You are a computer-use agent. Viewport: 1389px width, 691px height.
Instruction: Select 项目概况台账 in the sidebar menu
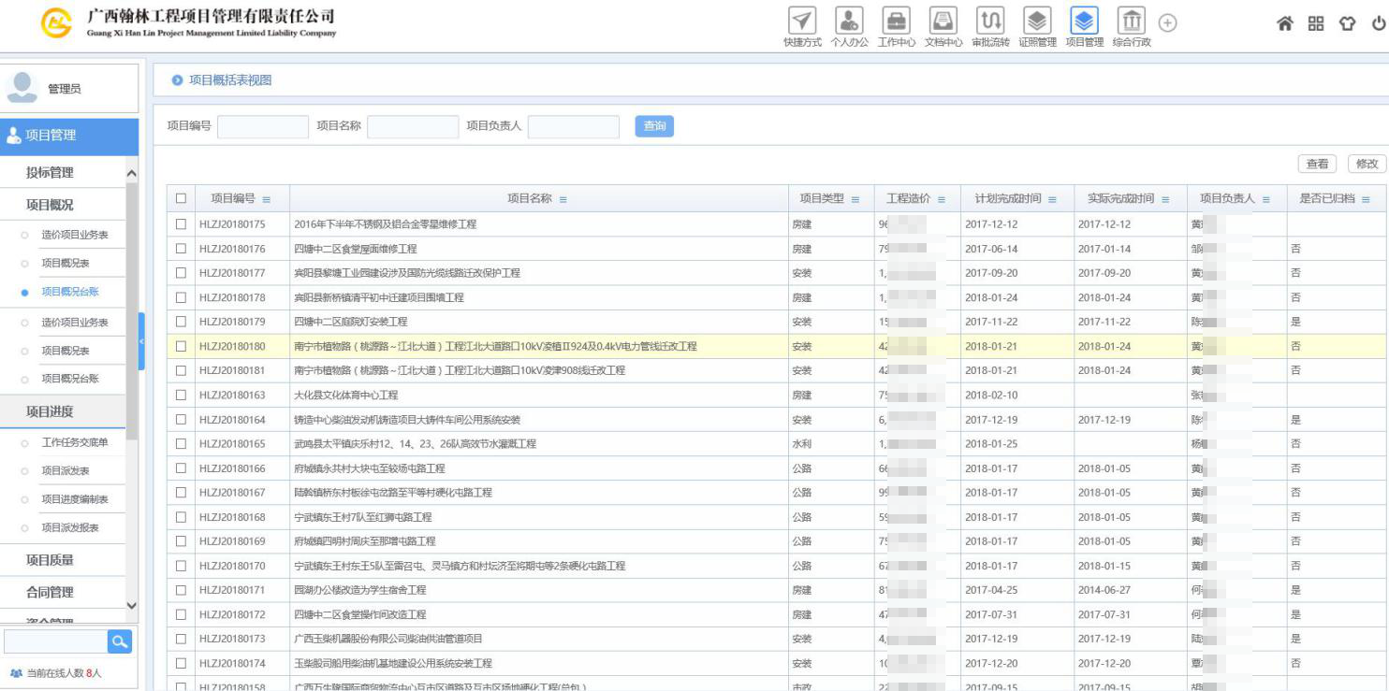(x=70, y=292)
